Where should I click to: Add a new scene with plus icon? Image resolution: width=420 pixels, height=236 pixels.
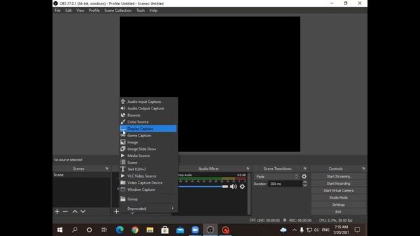click(x=57, y=211)
